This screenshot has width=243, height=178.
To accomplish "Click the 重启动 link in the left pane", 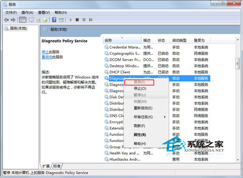I will [x=46, y=57].
